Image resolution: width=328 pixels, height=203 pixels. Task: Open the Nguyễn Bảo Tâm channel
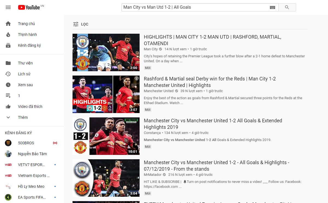click(33, 154)
